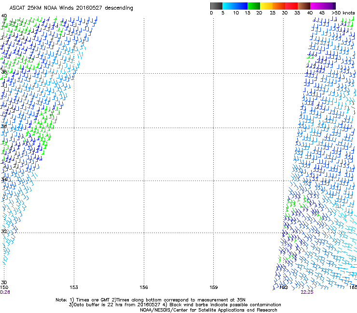The width and height of the screenshot is (357, 313).
Task: Click the purple pass time '22:25'
Action: pos(307,292)
